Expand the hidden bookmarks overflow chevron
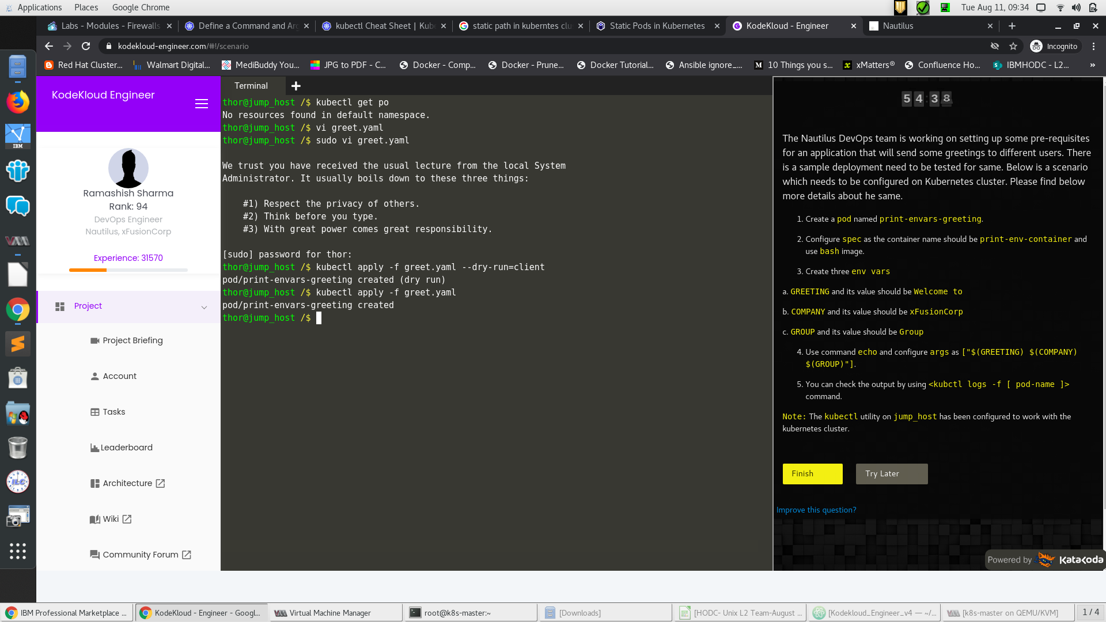 pos(1092,65)
